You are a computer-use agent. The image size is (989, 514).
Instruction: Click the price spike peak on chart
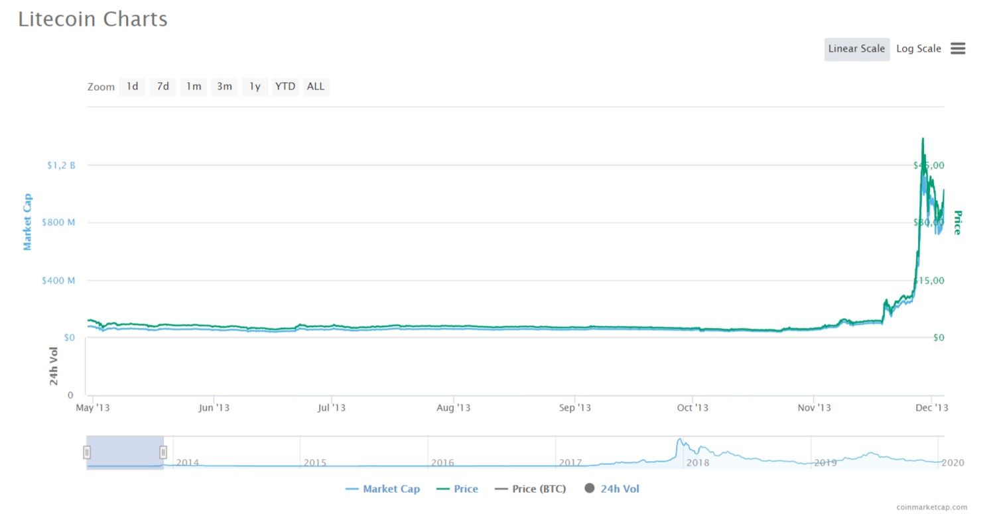click(923, 139)
